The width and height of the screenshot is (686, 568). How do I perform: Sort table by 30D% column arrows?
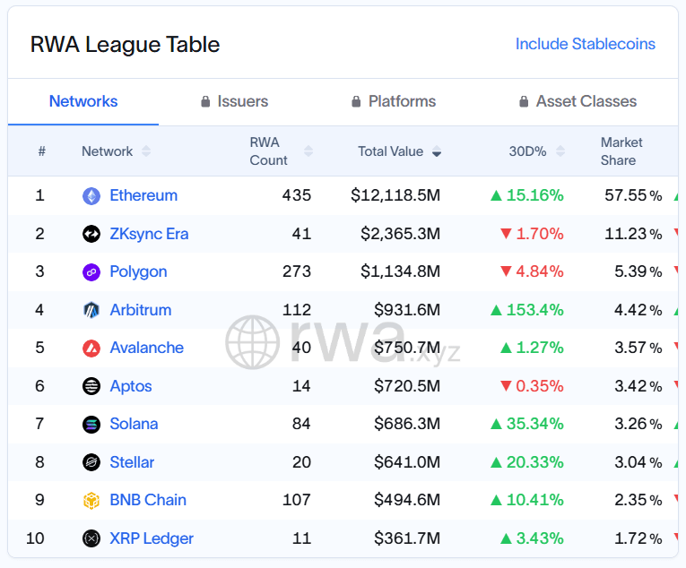point(561,151)
